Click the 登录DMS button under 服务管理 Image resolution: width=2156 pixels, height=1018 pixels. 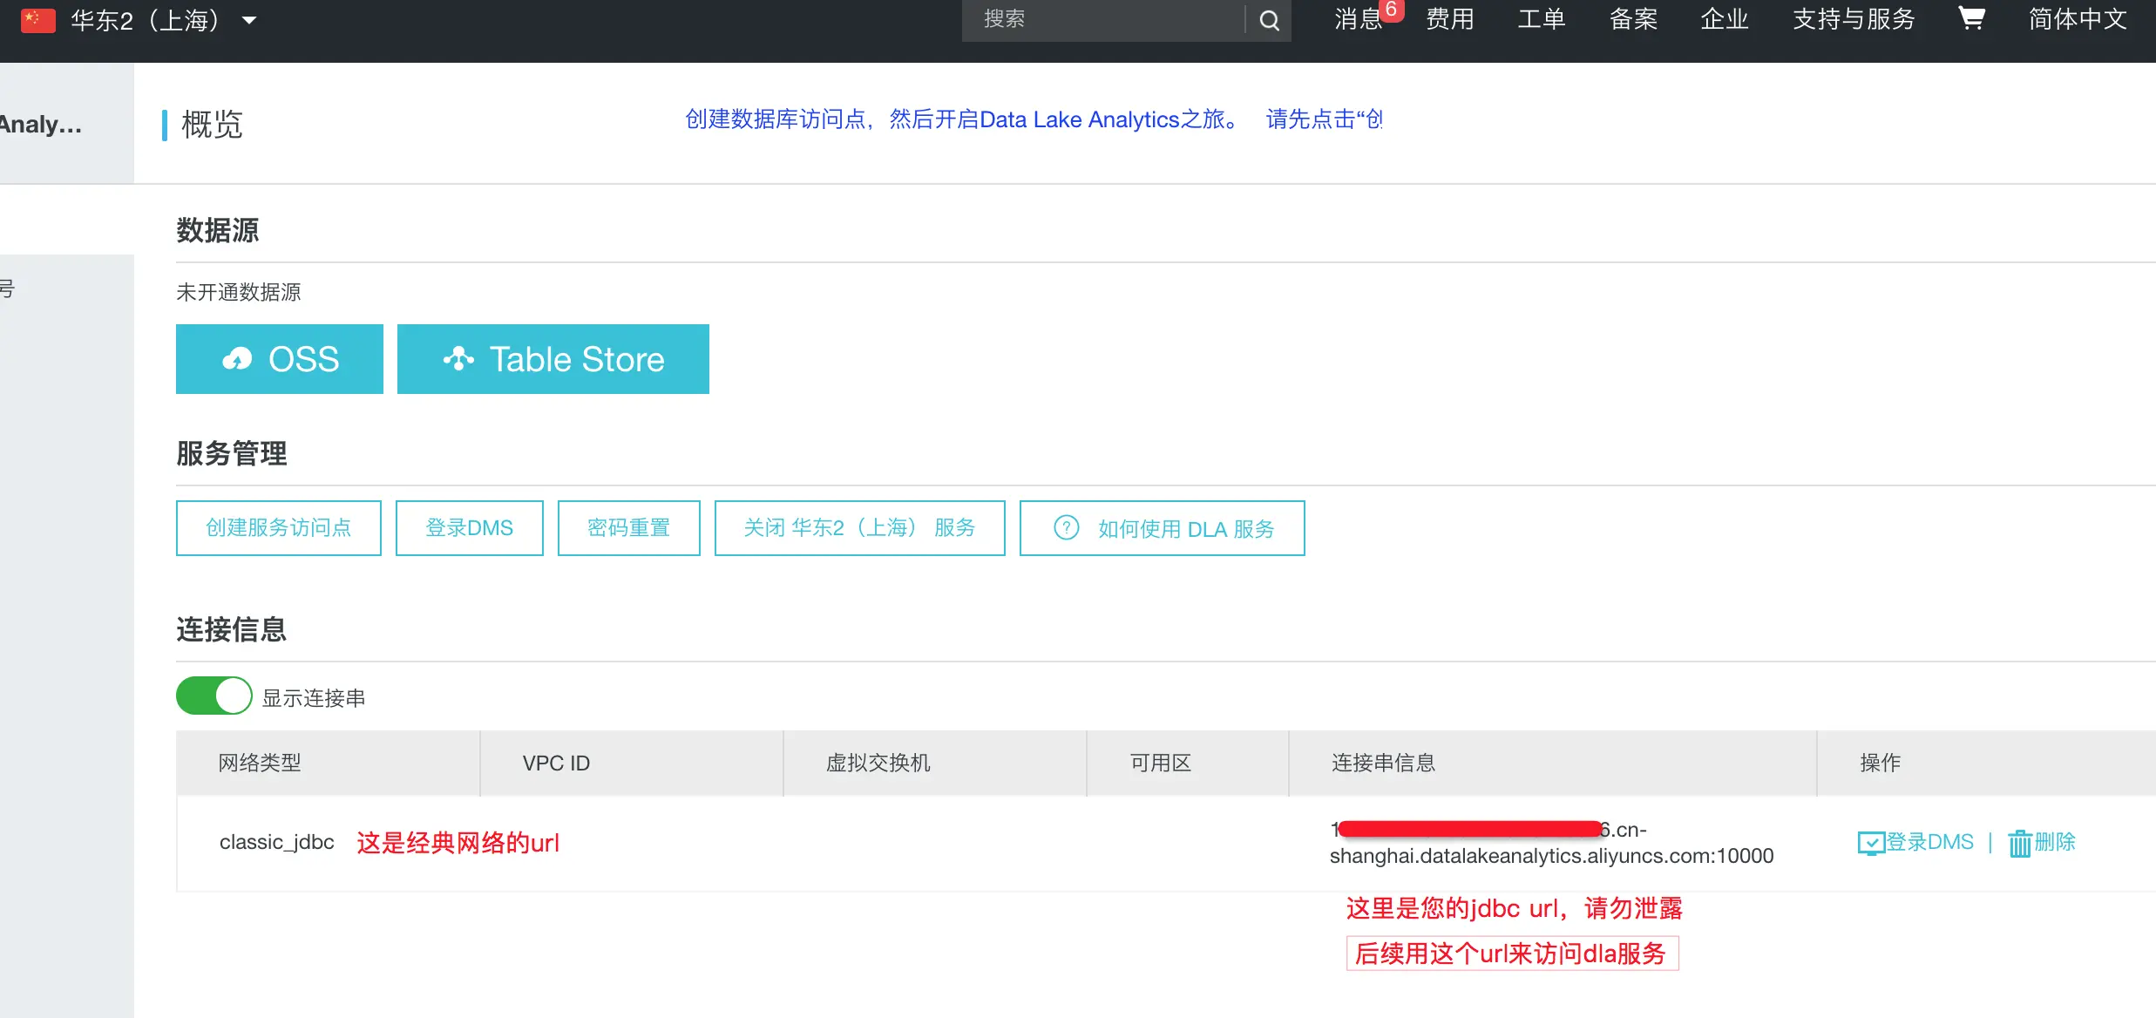tap(470, 528)
